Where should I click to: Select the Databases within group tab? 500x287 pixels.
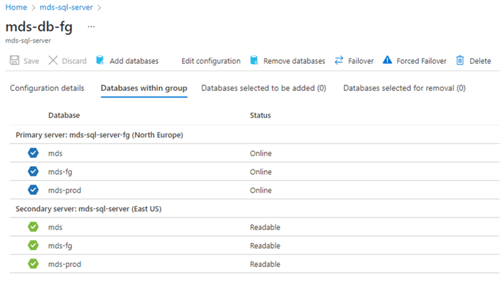point(144,88)
